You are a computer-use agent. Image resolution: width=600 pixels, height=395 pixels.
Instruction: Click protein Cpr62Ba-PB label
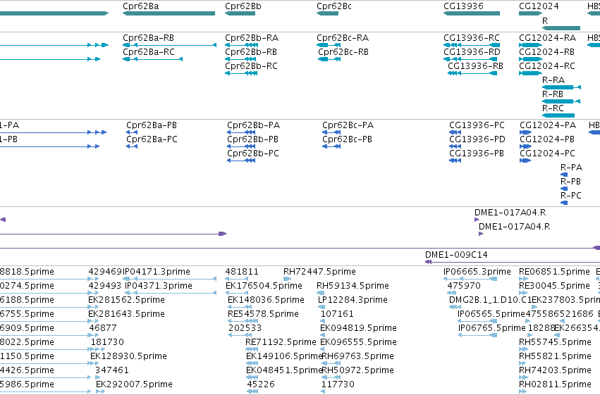point(152,125)
